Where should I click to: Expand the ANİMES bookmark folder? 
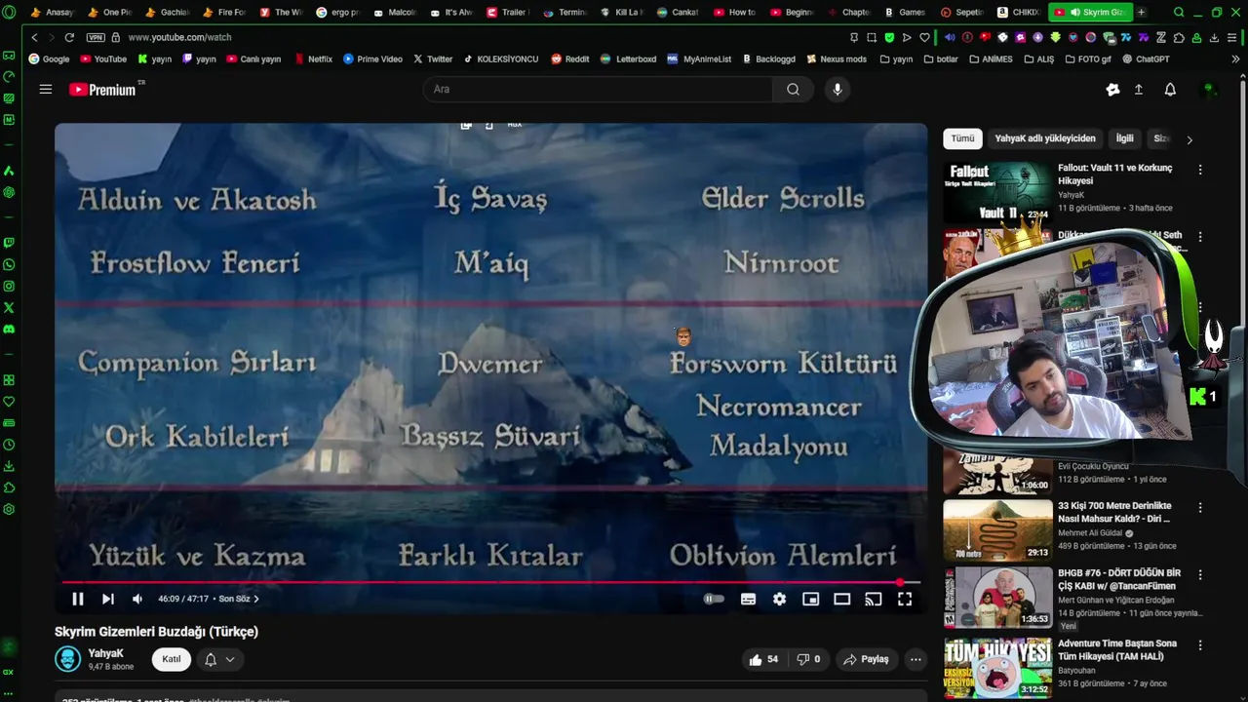(x=991, y=58)
